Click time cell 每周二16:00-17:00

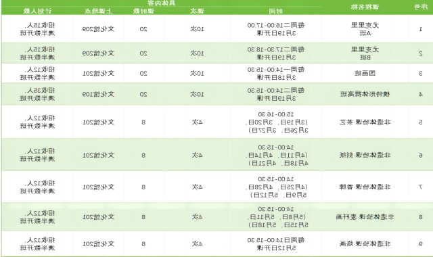click(x=276, y=29)
